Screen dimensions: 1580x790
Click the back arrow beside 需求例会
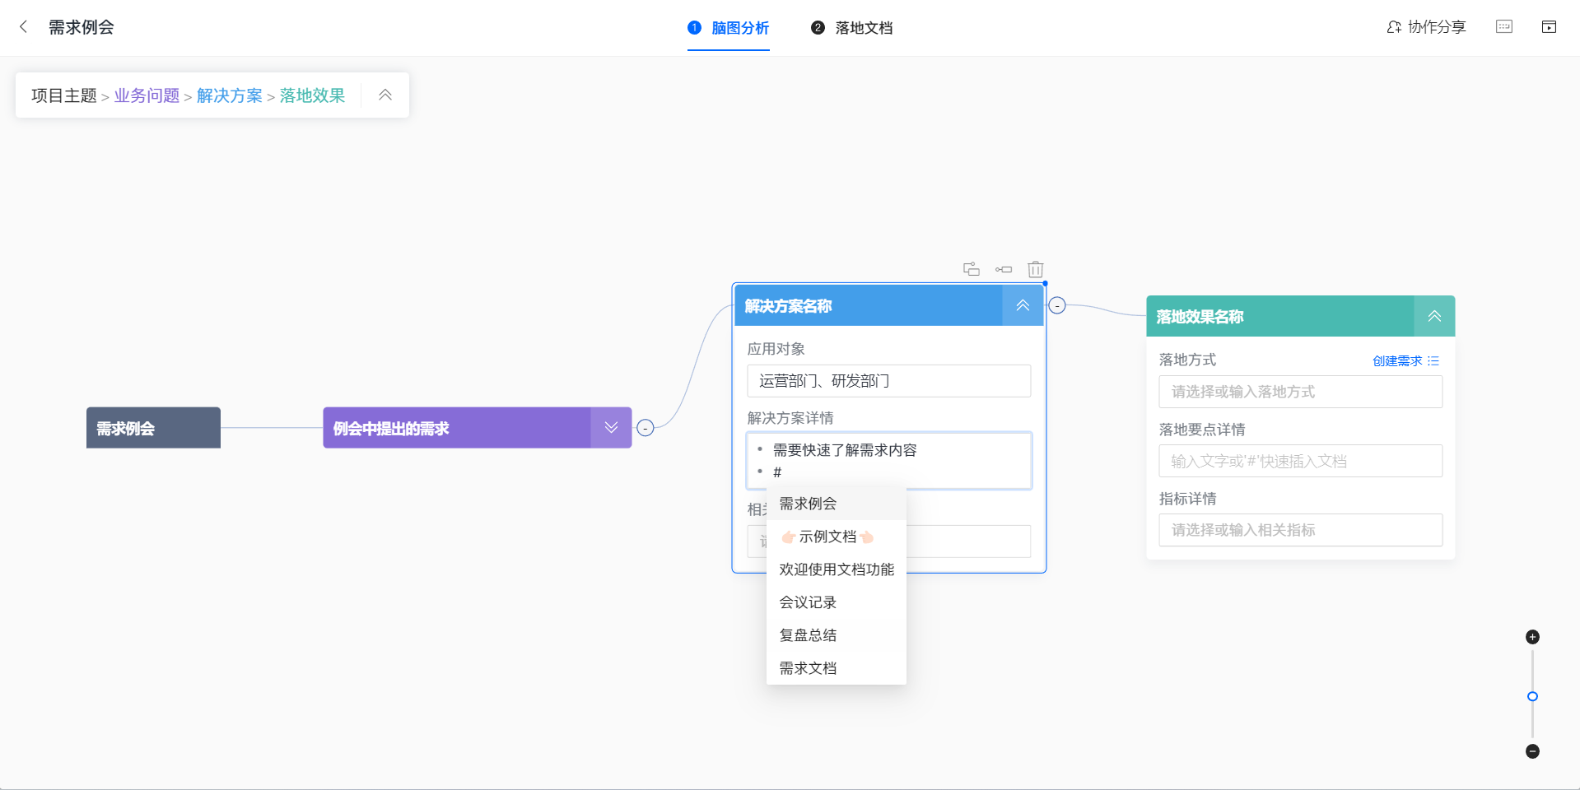click(x=24, y=27)
